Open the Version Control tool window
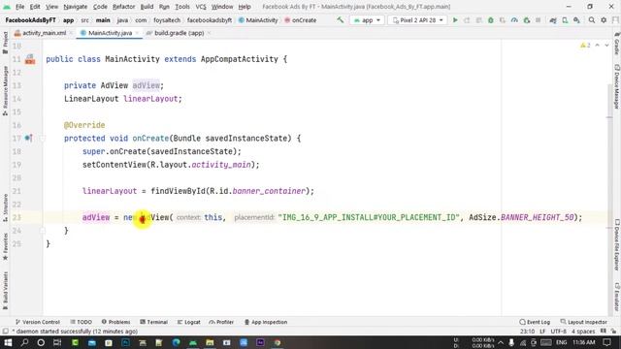Viewport: 621px width, 349px height. click(37, 322)
